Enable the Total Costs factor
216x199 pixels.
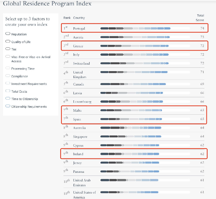click(8, 91)
